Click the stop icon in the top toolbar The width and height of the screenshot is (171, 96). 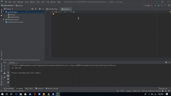tap(165, 5)
